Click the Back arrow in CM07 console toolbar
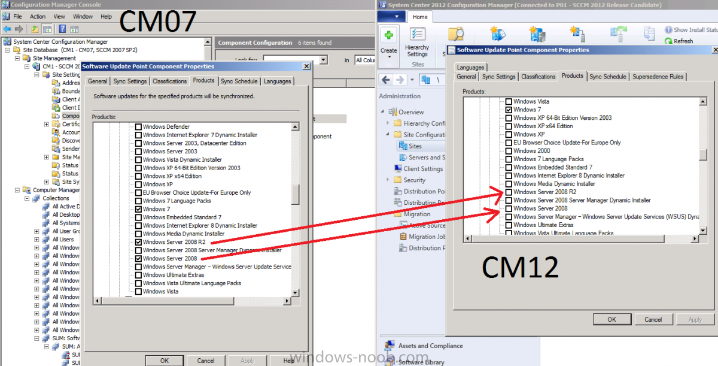718x366 pixels. tap(7, 29)
